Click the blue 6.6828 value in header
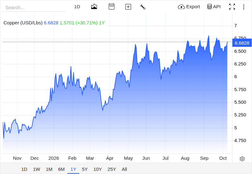 [x=51, y=23]
